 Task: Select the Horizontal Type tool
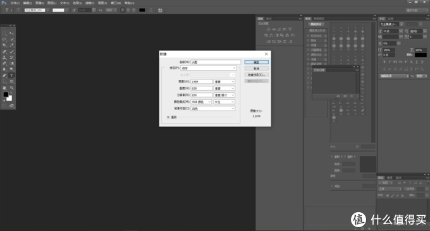pyautogui.click(x=12, y=76)
